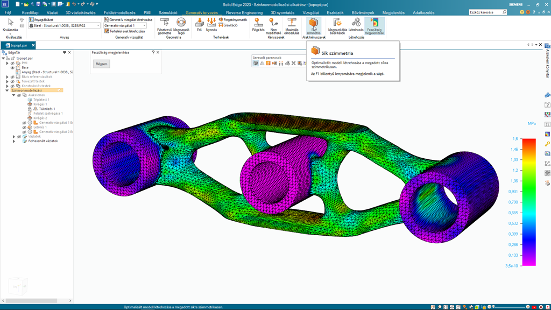Expand the Konstrukciós testek tree node
This screenshot has height=310, width=551.
[8, 86]
